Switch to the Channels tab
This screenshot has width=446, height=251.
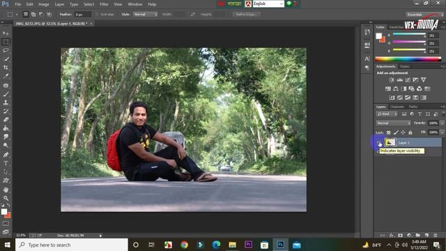point(397,107)
